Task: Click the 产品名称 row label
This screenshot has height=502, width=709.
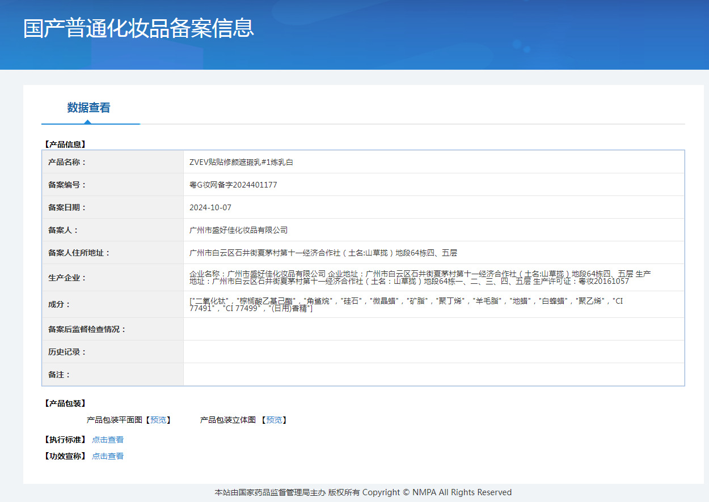Action: [x=67, y=162]
